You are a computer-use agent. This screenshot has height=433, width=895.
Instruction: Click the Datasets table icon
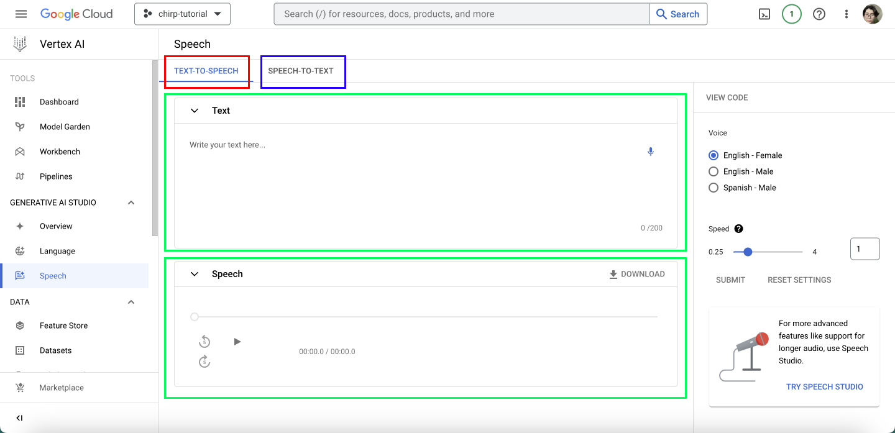(x=20, y=350)
